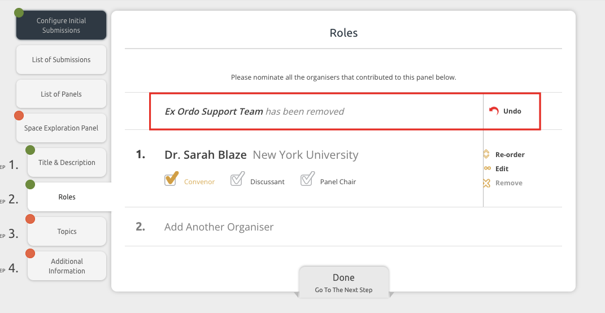Click Add Another Organiser field
Image resolution: width=605 pixels, height=313 pixels.
[x=219, y=227]
